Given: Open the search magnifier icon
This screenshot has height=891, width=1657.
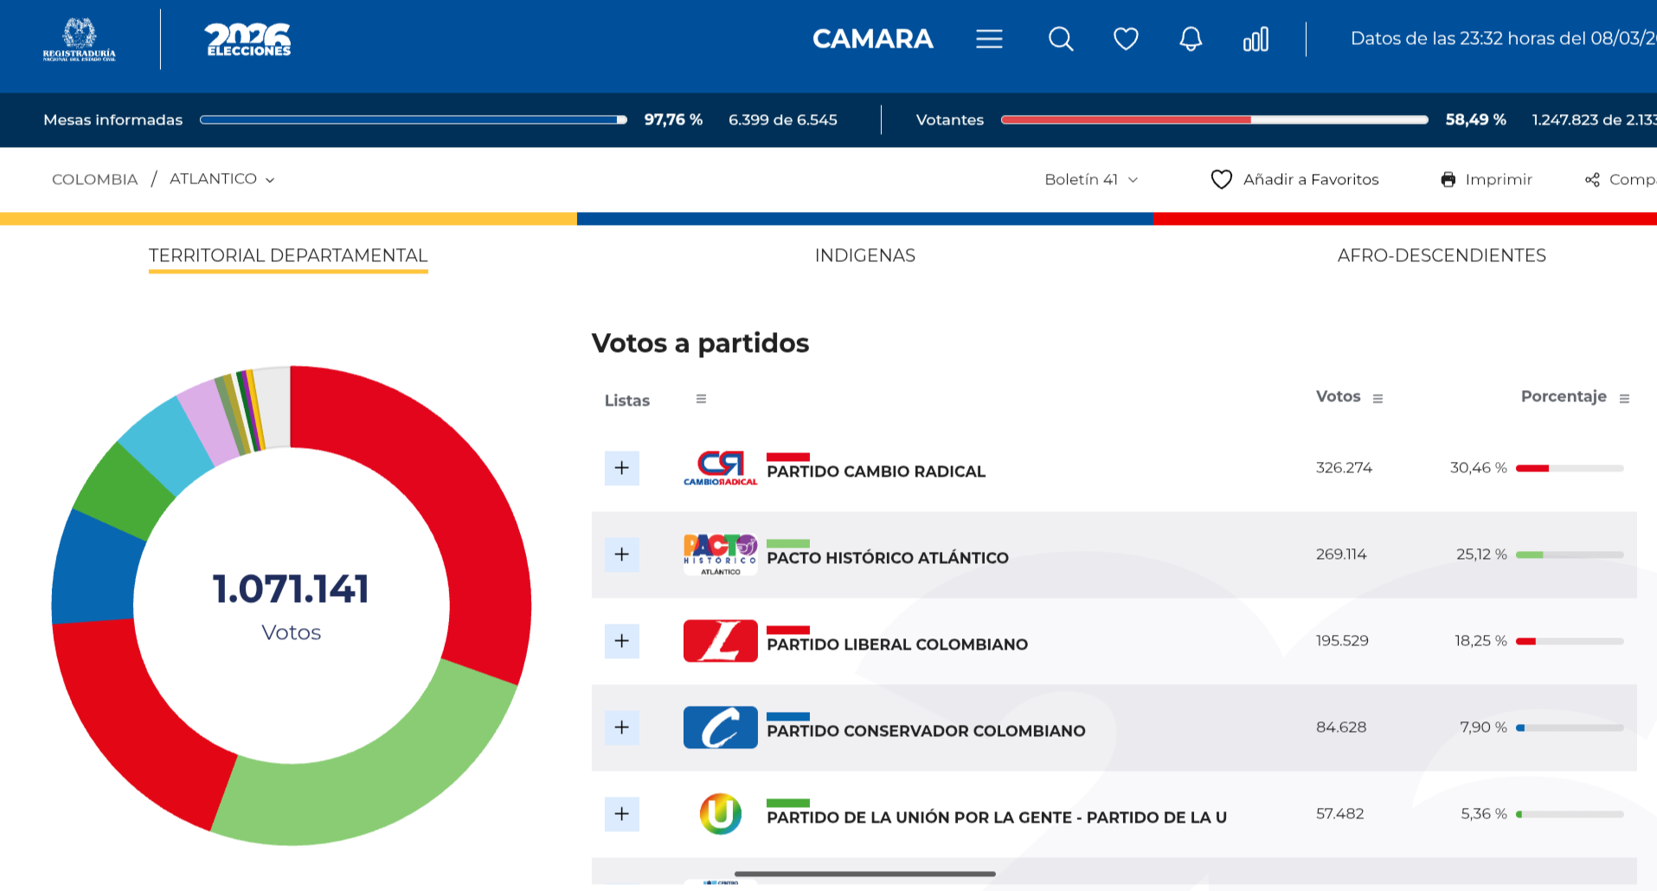Looking at the screenshot, I should 1061,39.
